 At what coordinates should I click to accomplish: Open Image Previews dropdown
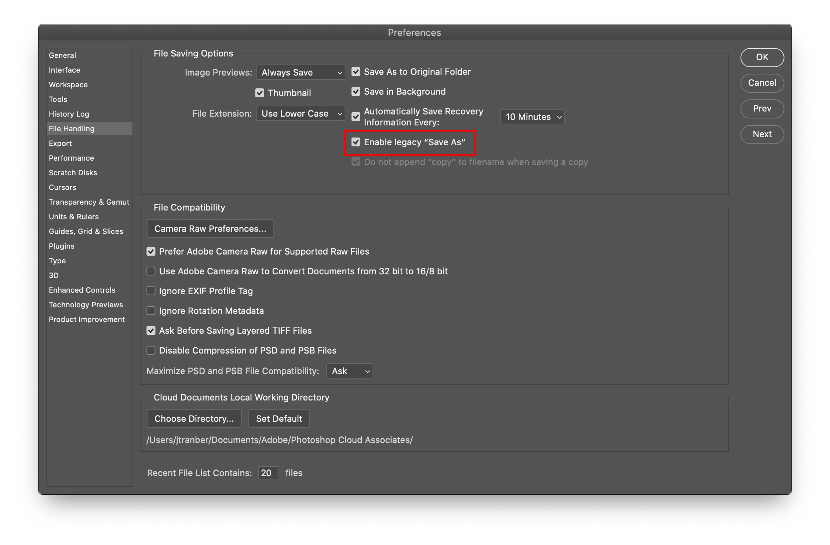(300, 73)
